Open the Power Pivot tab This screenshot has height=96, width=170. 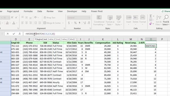(x=97, y=11)
